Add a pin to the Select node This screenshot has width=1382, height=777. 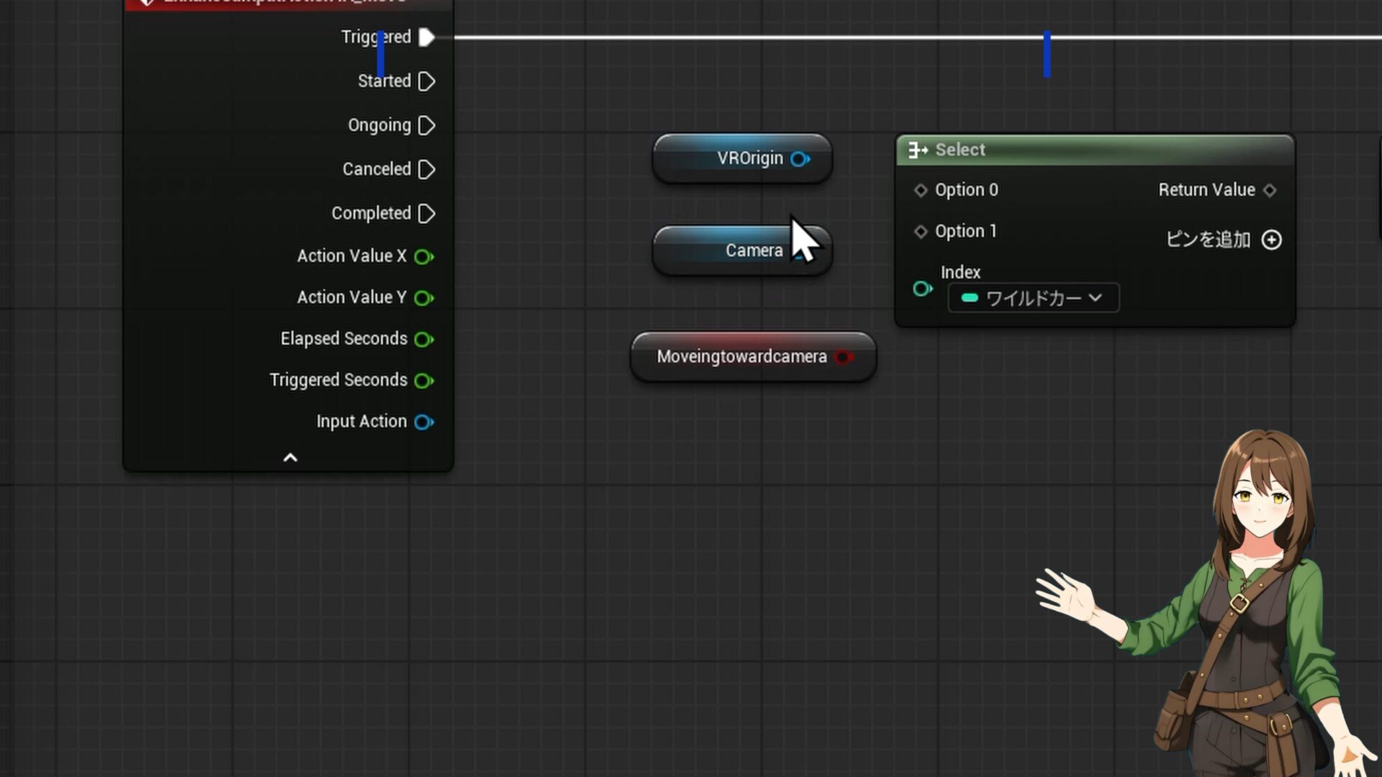pos(1271,240)
